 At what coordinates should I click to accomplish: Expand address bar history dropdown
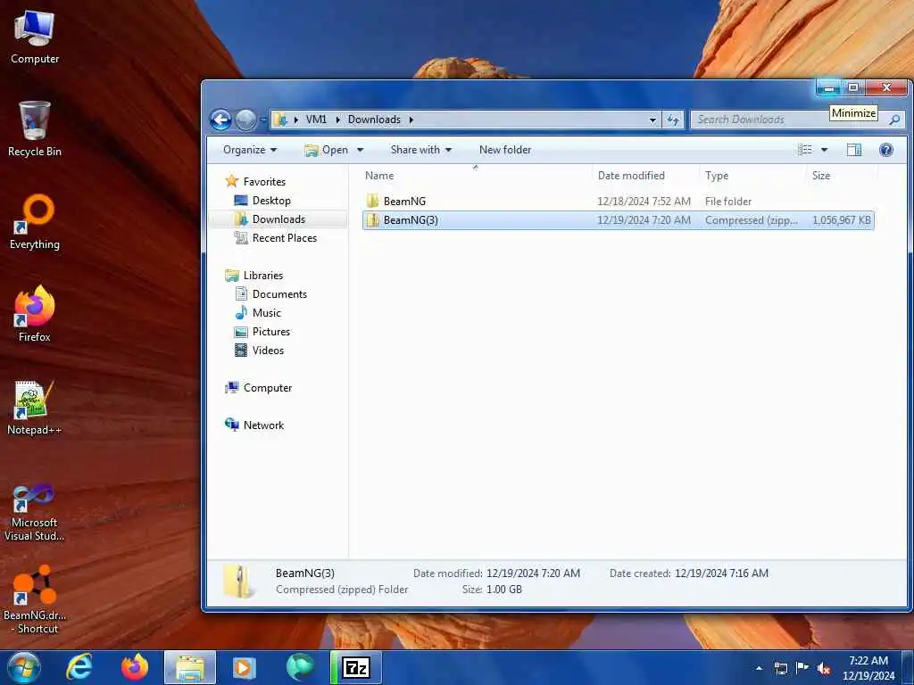coord(652,120)
